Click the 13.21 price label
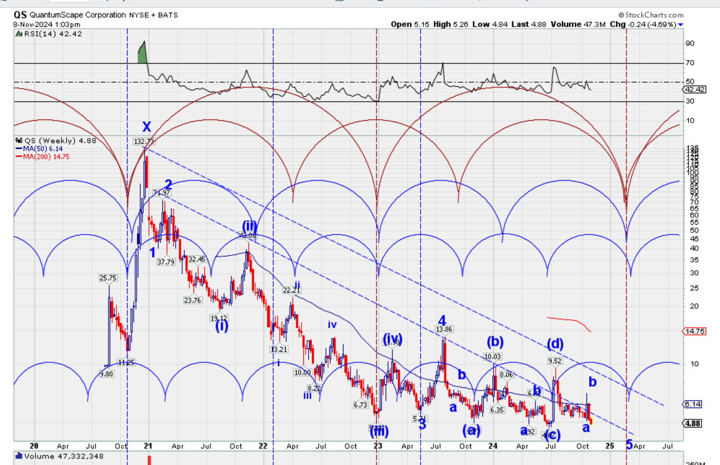The image size is (720, 465). (279, 350)
